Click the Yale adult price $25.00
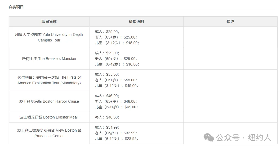 [112, 32]
